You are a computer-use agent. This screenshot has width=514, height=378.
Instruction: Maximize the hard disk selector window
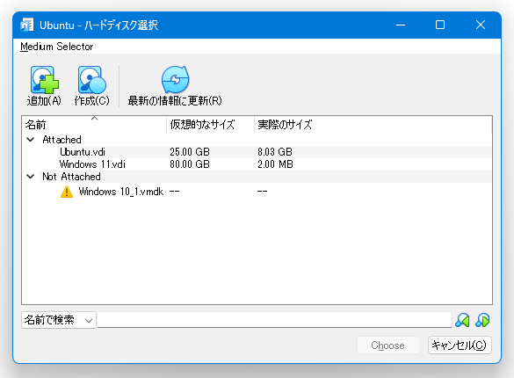tap(440, 25)
